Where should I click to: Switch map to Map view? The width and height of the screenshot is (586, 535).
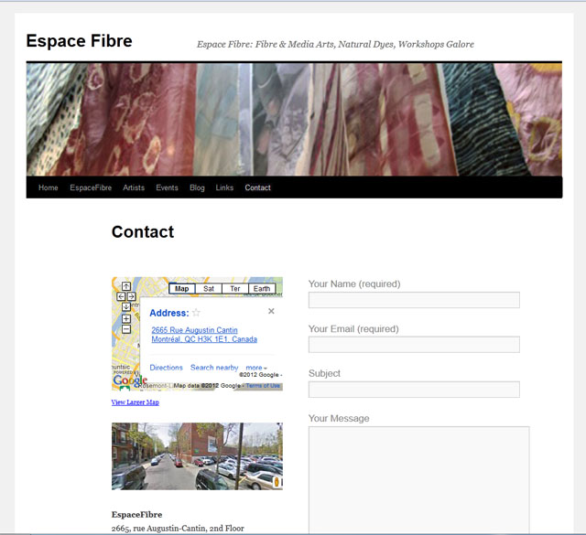click(x=182, y=289)
